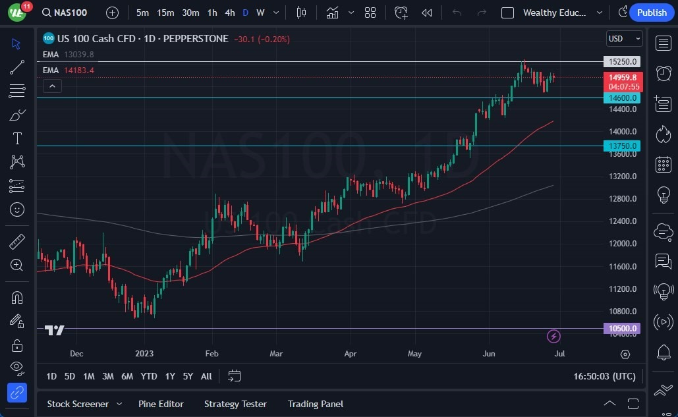Open the Strategy Tester tab
This screenshot has width=678, height=417.
click(x=235, y=404)
